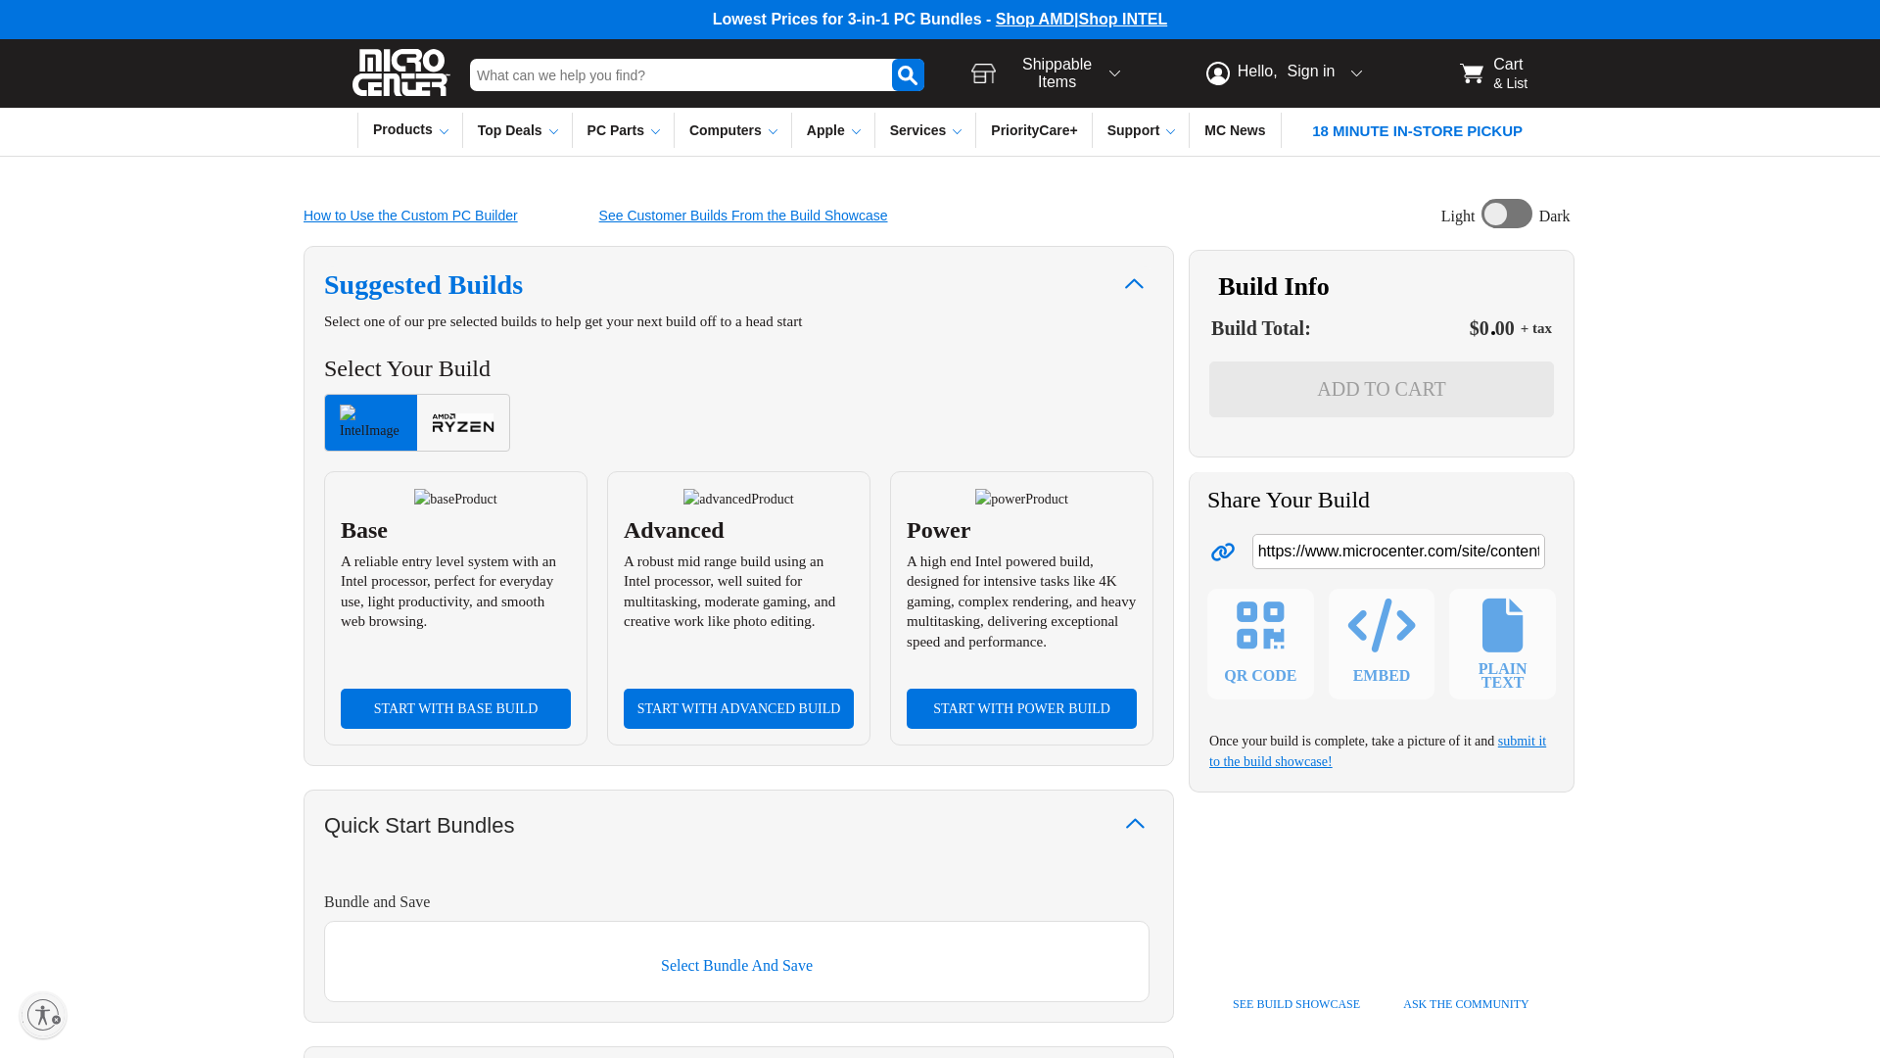Collapse the Quick Start Bundles section

(x=1135, y=824)
